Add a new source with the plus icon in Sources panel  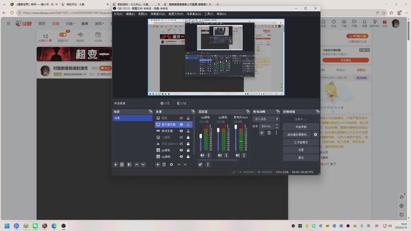158,164
